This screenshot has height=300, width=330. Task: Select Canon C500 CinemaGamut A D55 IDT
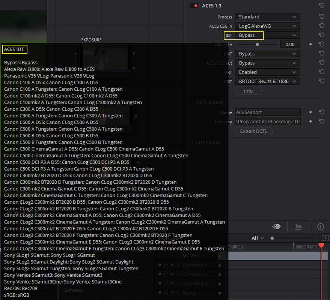click(84, 149)
